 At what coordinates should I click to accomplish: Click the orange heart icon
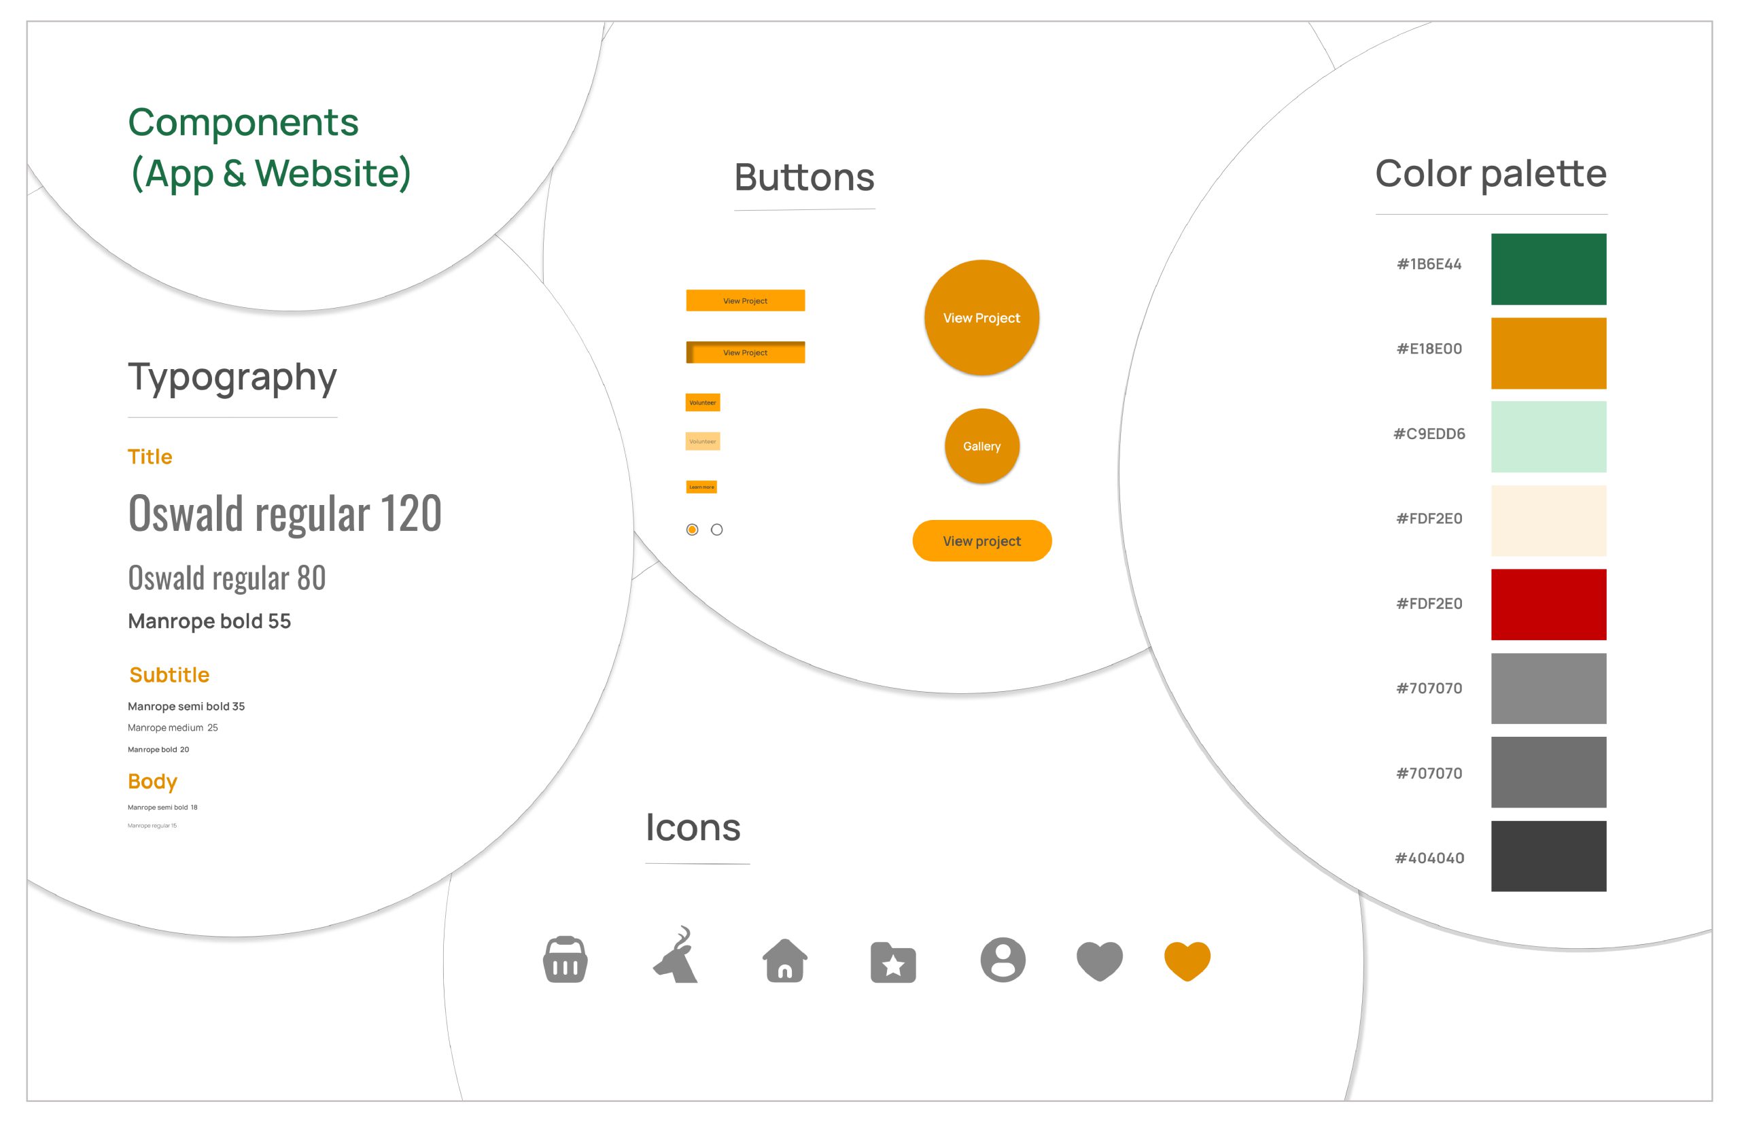[1187, 960]
